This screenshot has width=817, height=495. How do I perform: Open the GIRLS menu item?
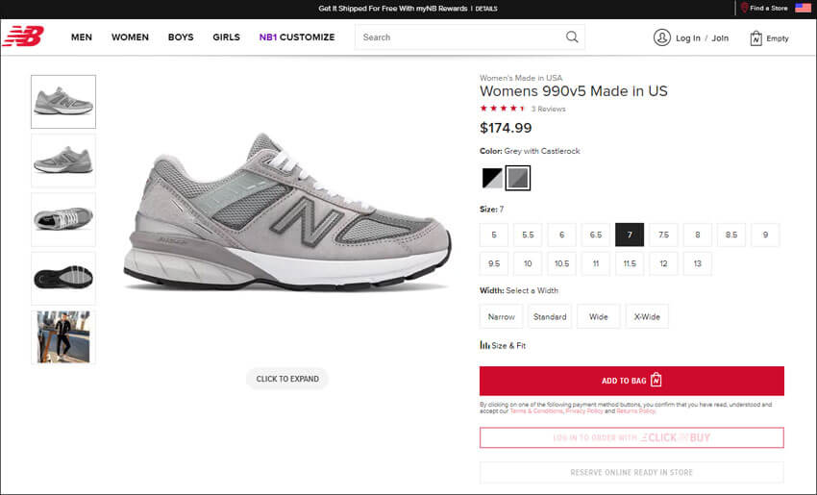[226, 37]
